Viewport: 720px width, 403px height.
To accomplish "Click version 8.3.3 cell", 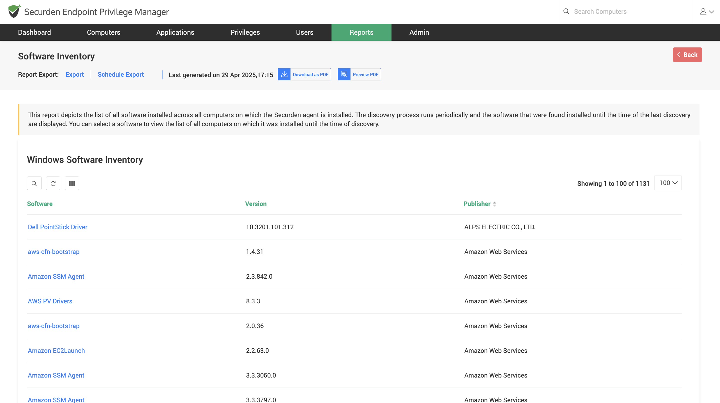I will pos(253,301).
